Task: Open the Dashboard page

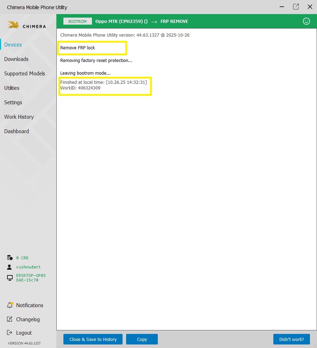Action: (17, 131)
